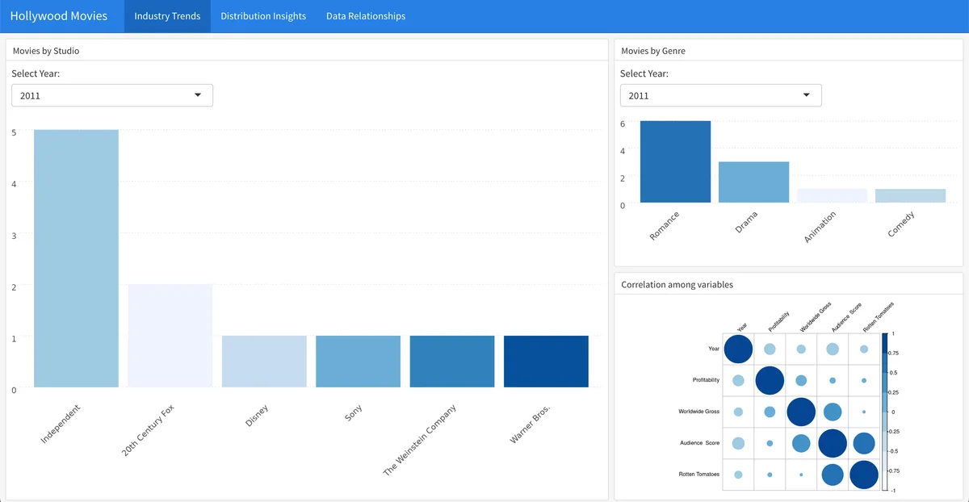Click the Worldwide Gross diagonal correlation circle
The height and width of the screenshot is (502, 969).
pos(801,412)
